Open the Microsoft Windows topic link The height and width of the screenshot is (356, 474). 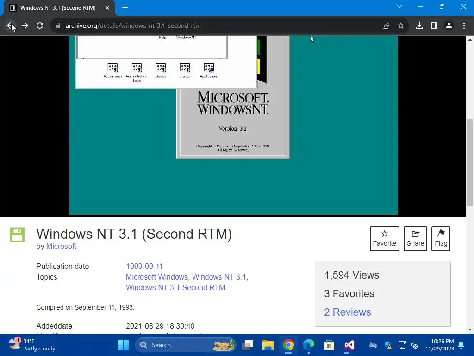pyautogui.click(x=157, y=277)
